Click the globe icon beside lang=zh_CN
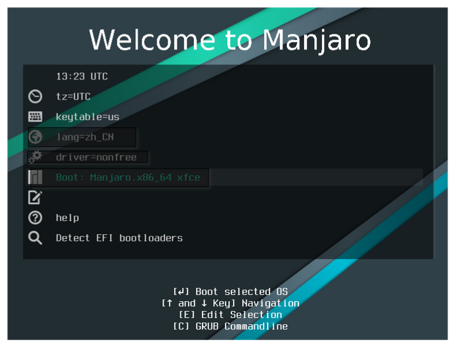Screen dimensions: 451x343 (35, 137)
